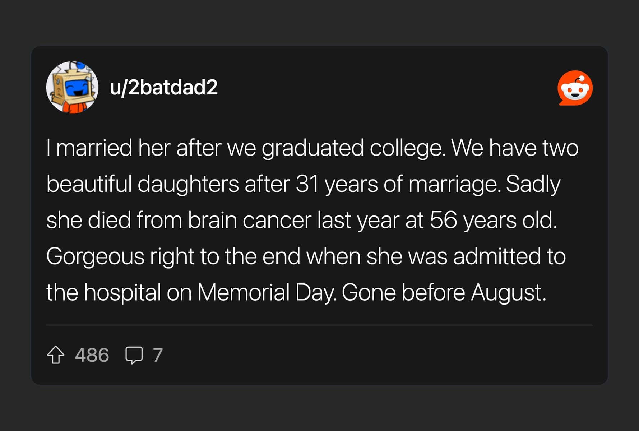The width and height of the screenshot is (639, 431).
Task: Click the Reddit Snoo logo
Action: coord(575,88)
